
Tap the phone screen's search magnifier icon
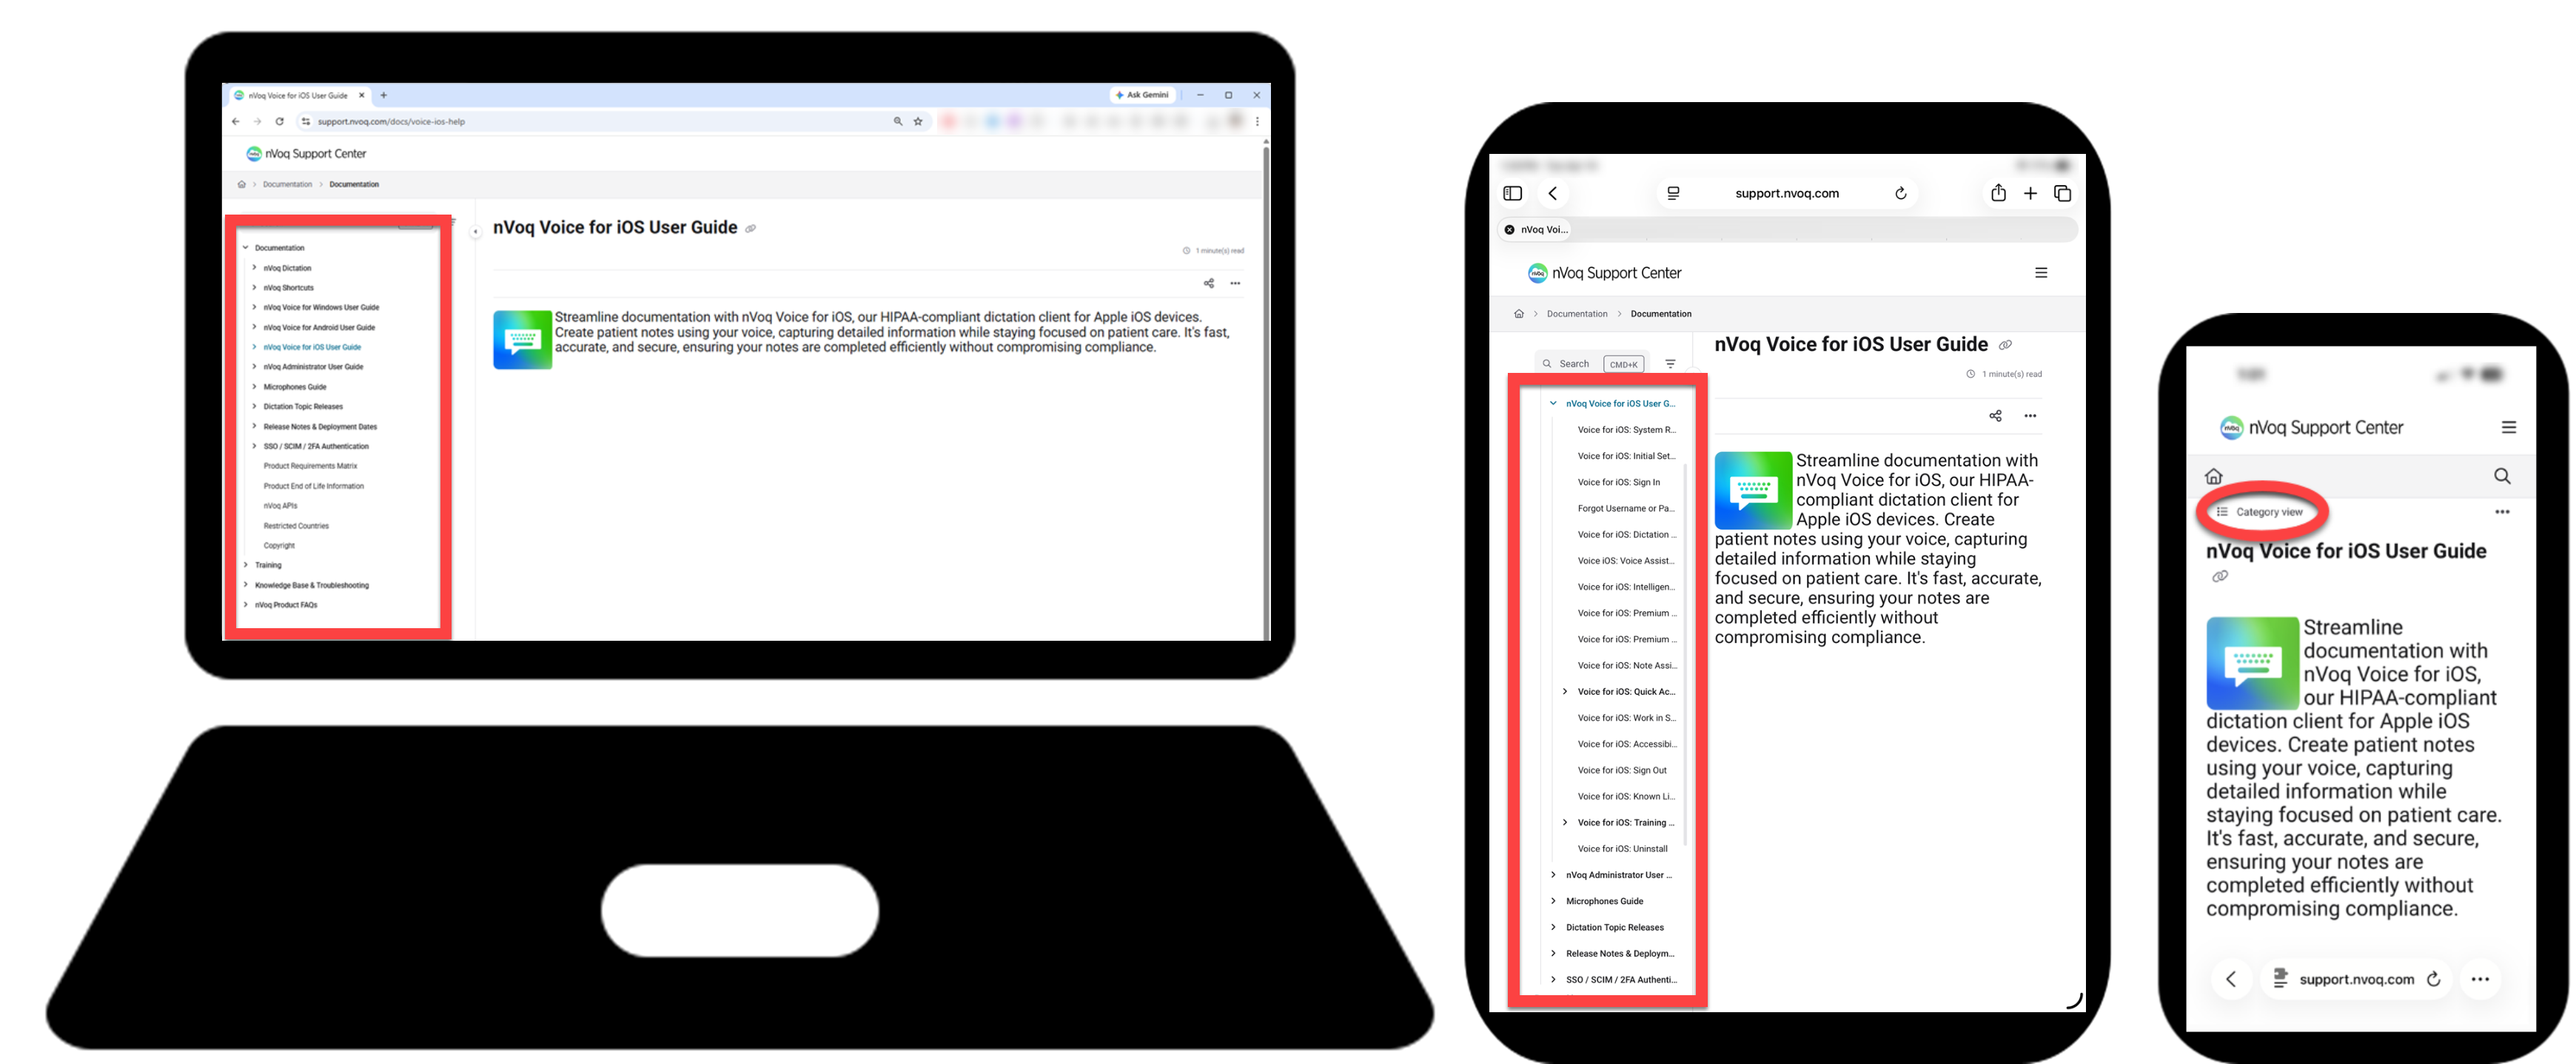(2501, 476)
